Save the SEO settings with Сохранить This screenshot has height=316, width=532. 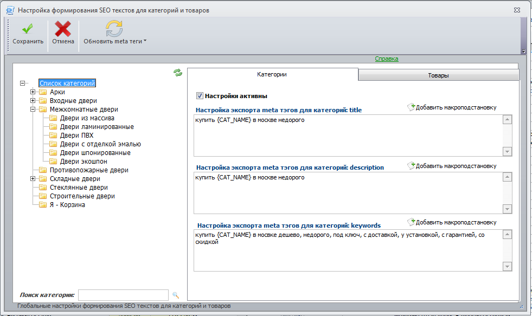click(x=28, y=34)
